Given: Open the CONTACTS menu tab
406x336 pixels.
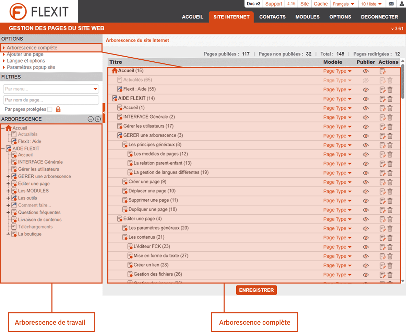Looking at the screenshot, I should pyautogui.click(x=272, y=17).
